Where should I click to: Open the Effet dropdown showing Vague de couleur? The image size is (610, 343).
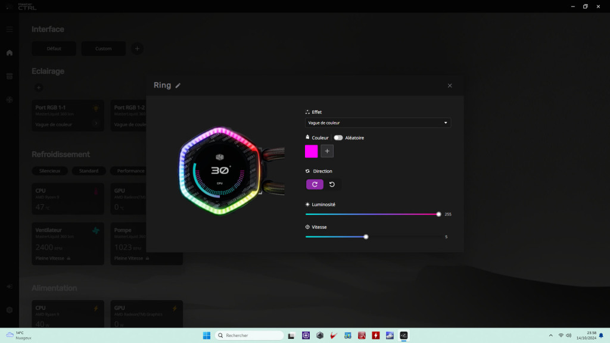(378, 123)
